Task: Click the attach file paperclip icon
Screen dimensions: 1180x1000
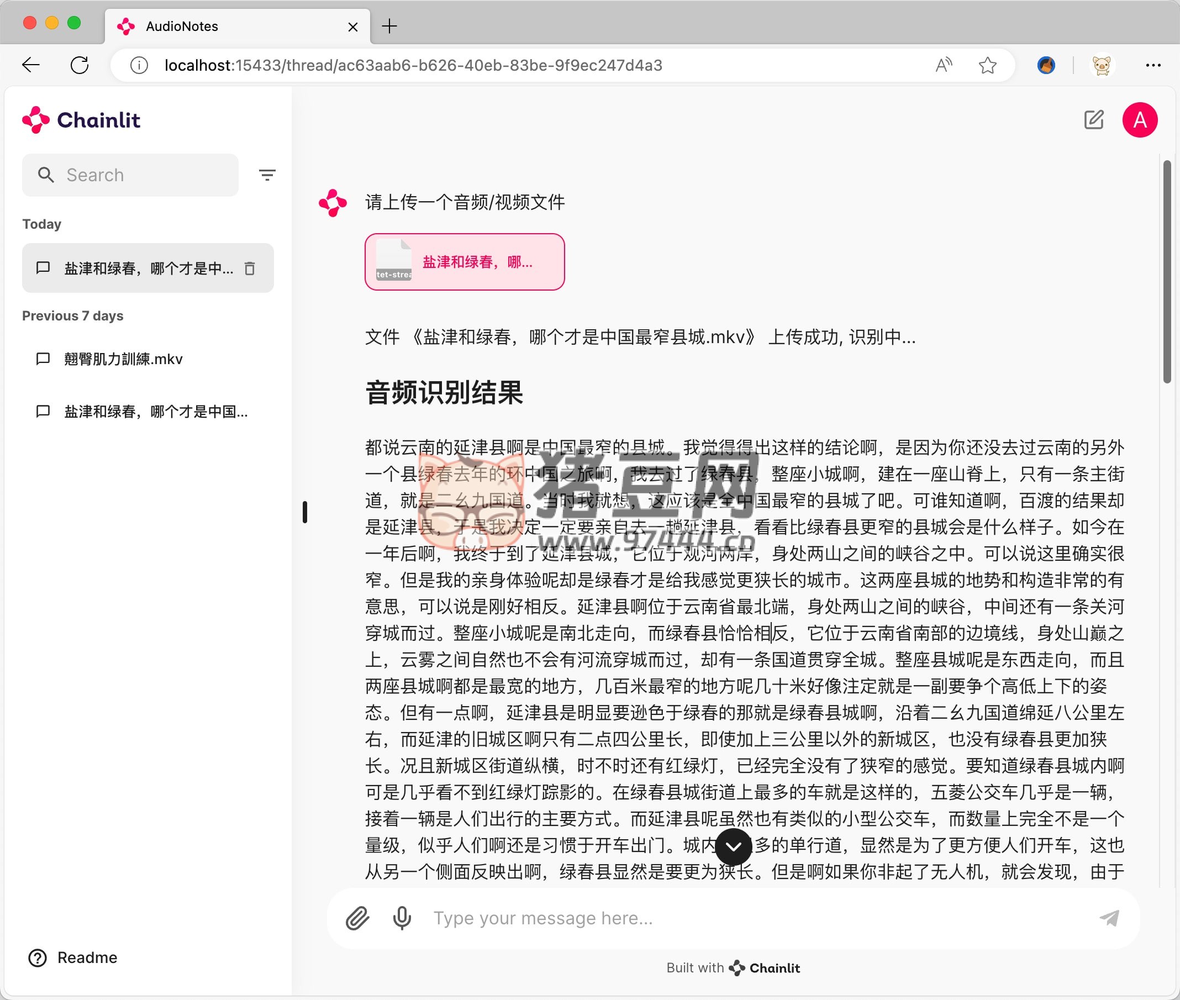Action: [357, 918]
